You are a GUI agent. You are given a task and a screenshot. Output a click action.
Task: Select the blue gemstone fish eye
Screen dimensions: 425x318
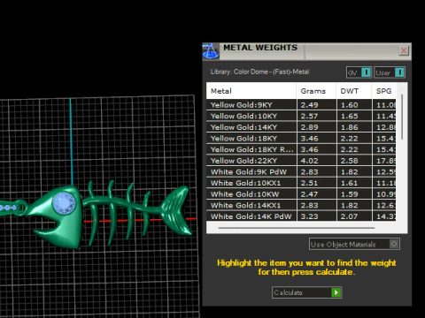(64, 203)
